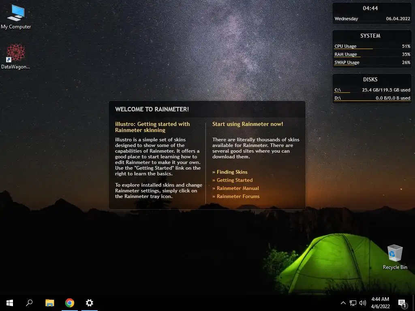
Task: Click the CPU Usage label
Action: pyautogui.click(x=345, y=46)
